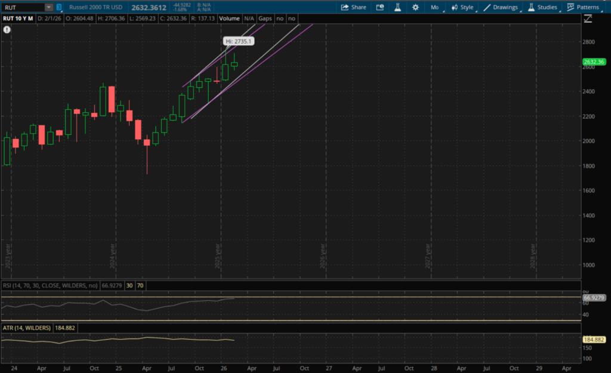This screenshot has width=611, height=373.
Task: Toggle the Gaps display setting
Action: [265, 19]
